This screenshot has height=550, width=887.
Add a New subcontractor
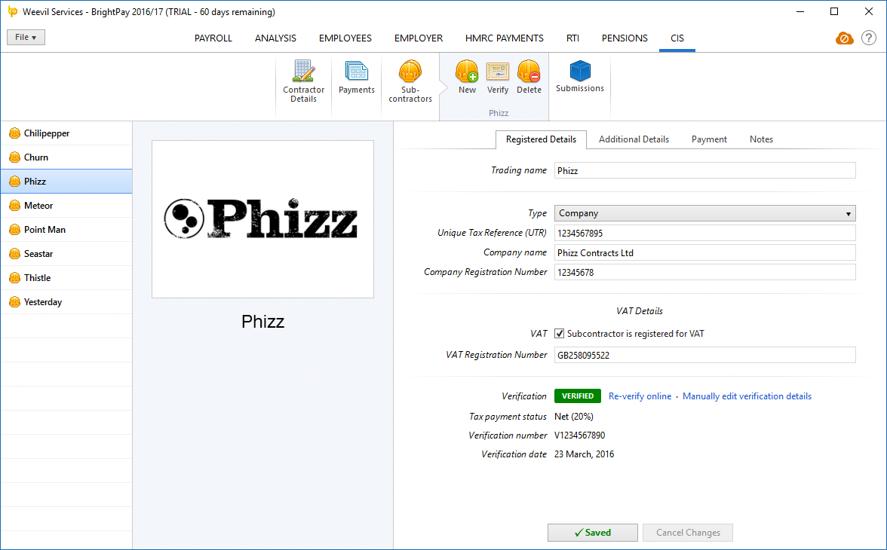468,78
